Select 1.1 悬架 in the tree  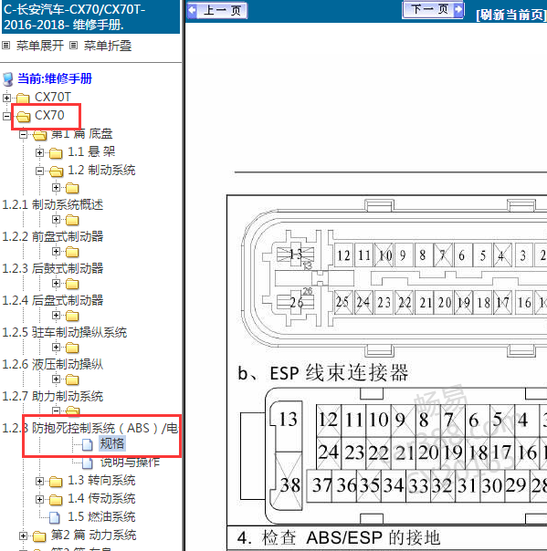91,151
